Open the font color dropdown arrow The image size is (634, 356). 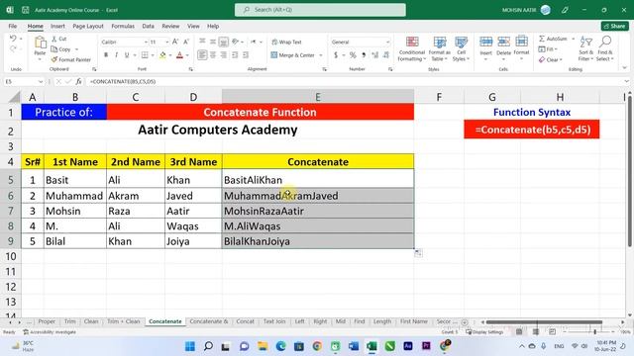[x=187, y=55]
